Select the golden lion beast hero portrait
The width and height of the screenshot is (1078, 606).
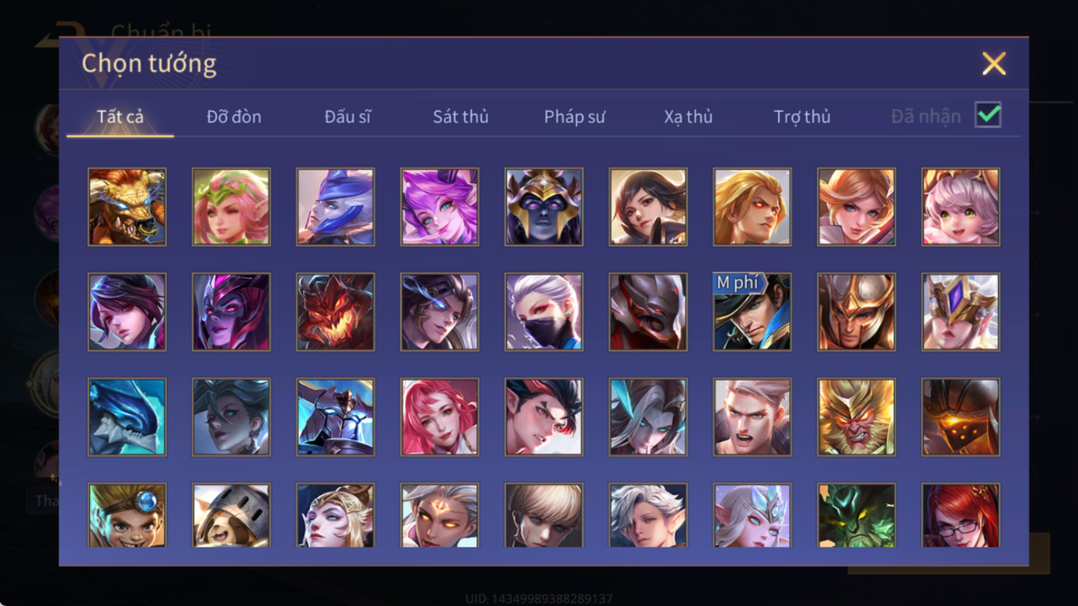pyautogui.click(x=127, y=207)
